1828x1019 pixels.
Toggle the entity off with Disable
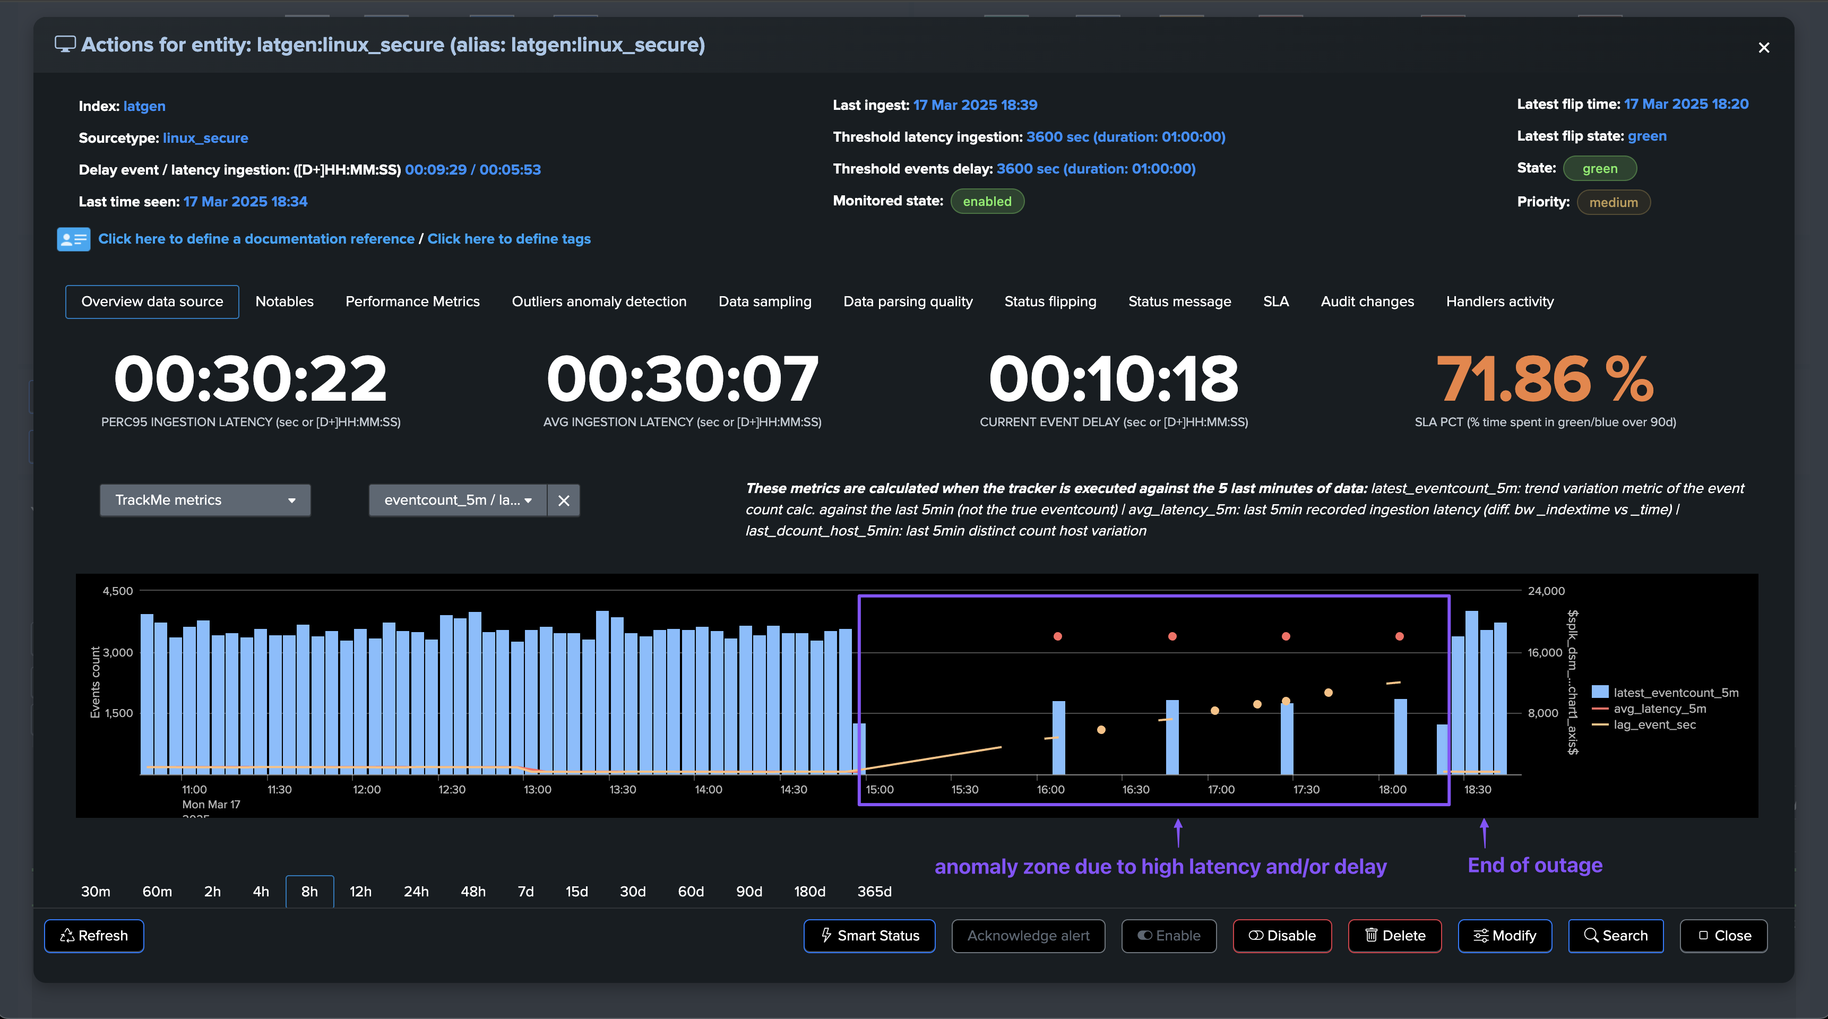click(x=1282, y=935)
